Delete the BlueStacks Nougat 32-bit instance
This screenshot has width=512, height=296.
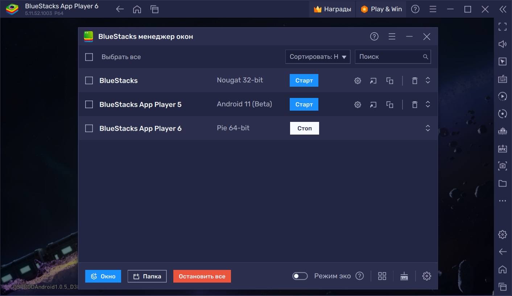click(x=415, y=81)
